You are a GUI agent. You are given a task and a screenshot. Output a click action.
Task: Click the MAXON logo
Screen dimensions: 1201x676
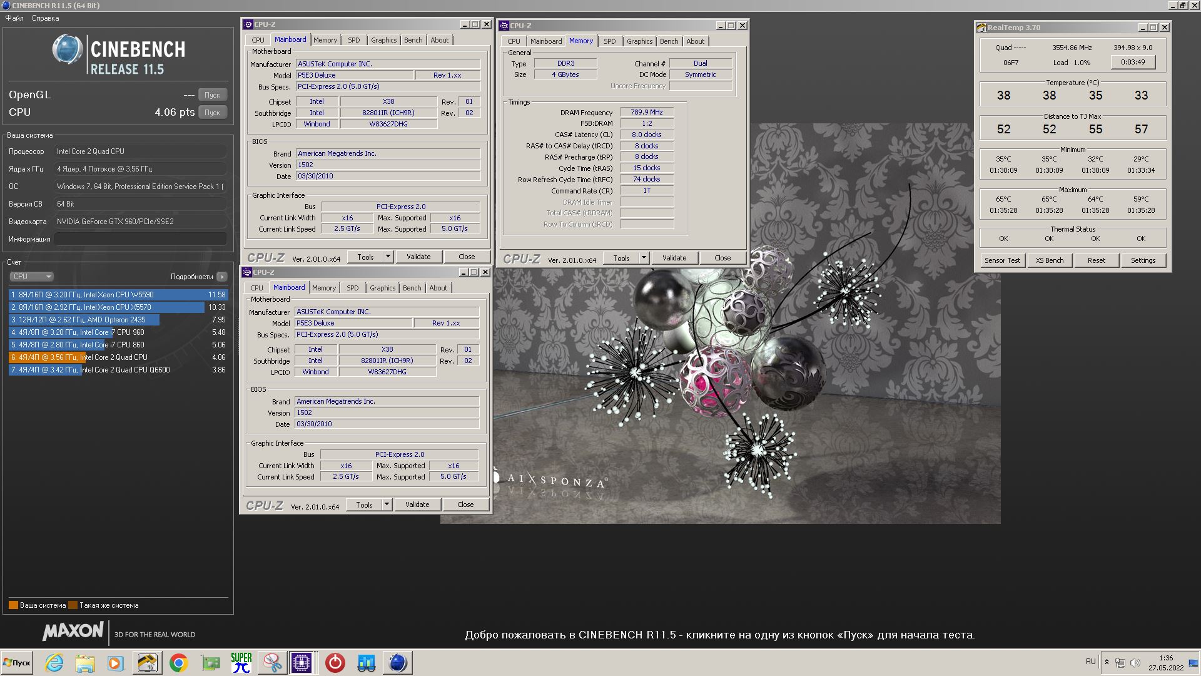click(73, 631)
